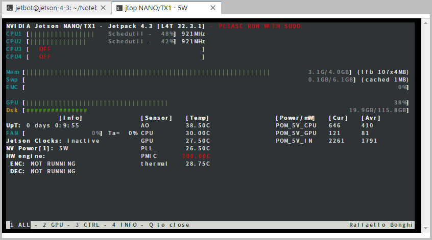Open the 3 CTRL page in jtop

pyautogui.click(x=87, y=225)
